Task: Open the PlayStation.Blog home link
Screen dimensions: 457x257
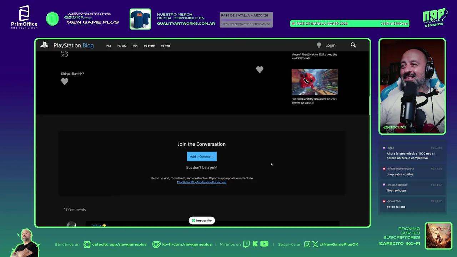Action: tap(74, 45)
